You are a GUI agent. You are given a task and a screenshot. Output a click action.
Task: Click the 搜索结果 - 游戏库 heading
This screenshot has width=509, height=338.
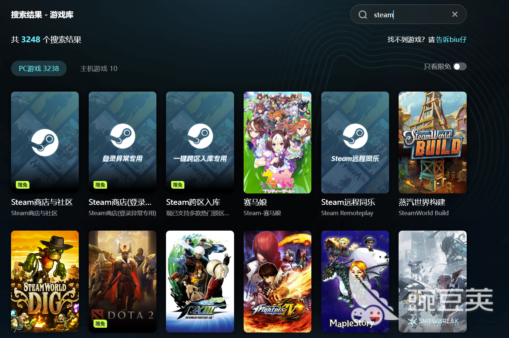click(42, 15)
